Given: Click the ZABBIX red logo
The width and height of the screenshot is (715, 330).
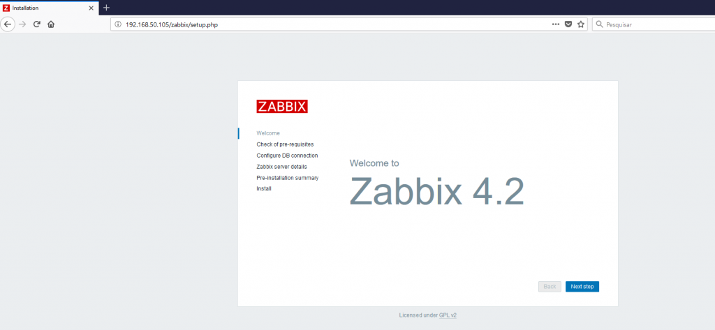Looking at the screenshot, I should 282,106.
